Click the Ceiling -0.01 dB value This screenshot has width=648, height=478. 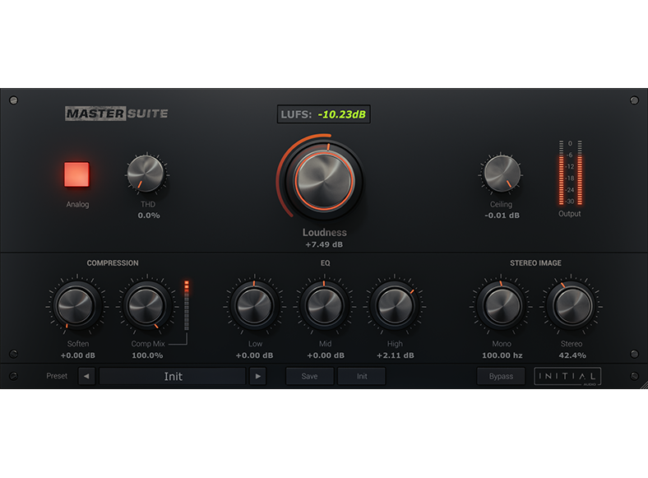click(502, 216)
